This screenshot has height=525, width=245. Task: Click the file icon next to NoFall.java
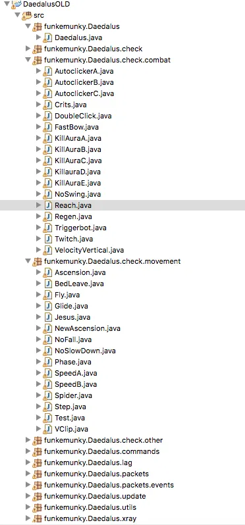[x=48, y=339]
